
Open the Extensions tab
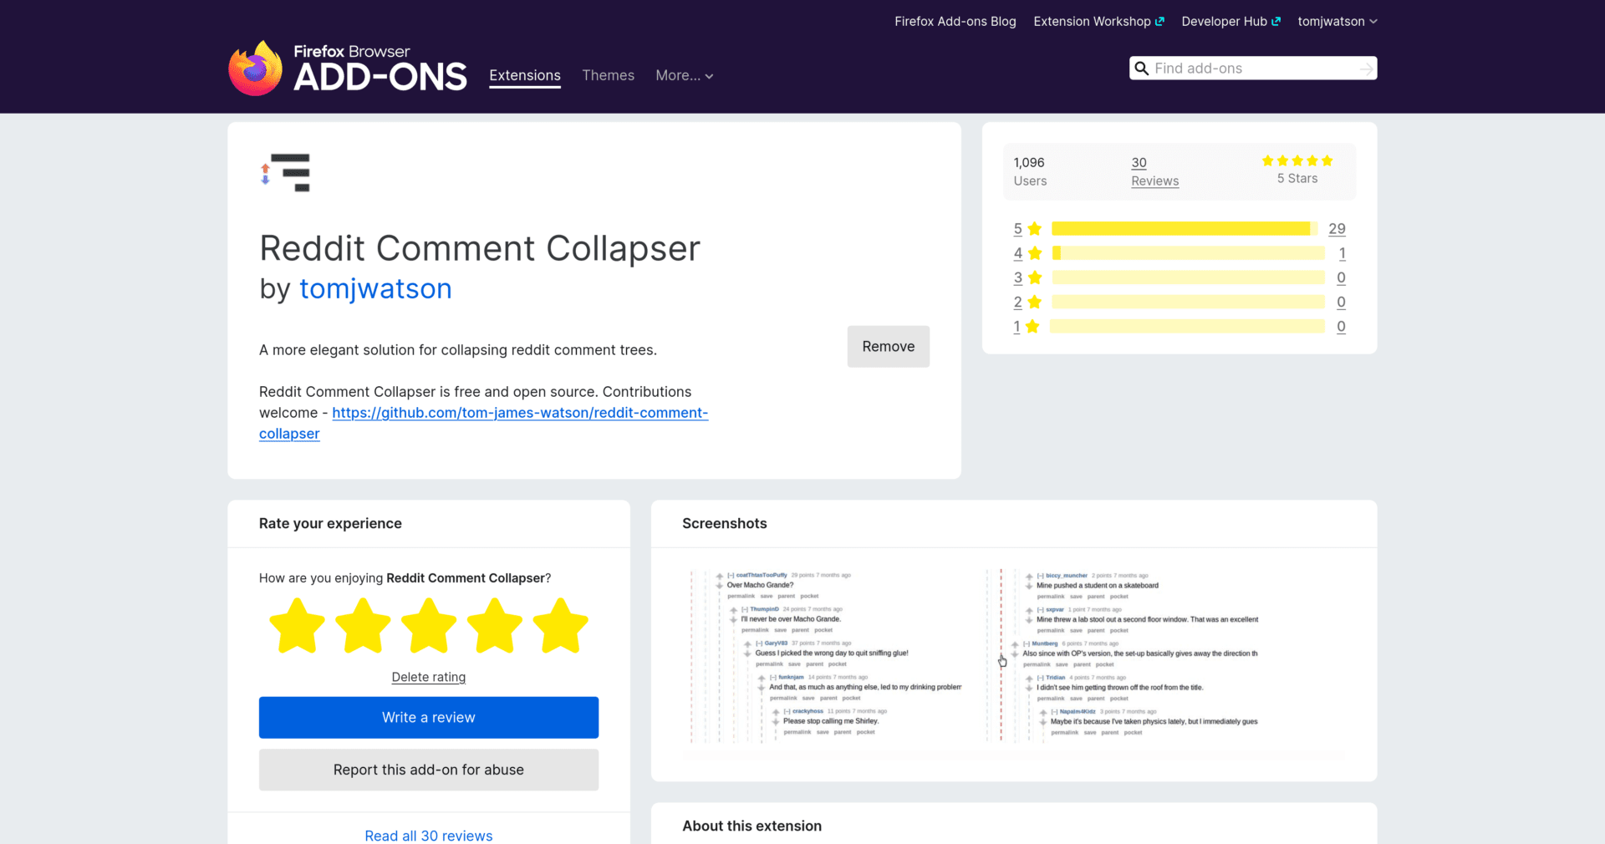pos(525,76)
